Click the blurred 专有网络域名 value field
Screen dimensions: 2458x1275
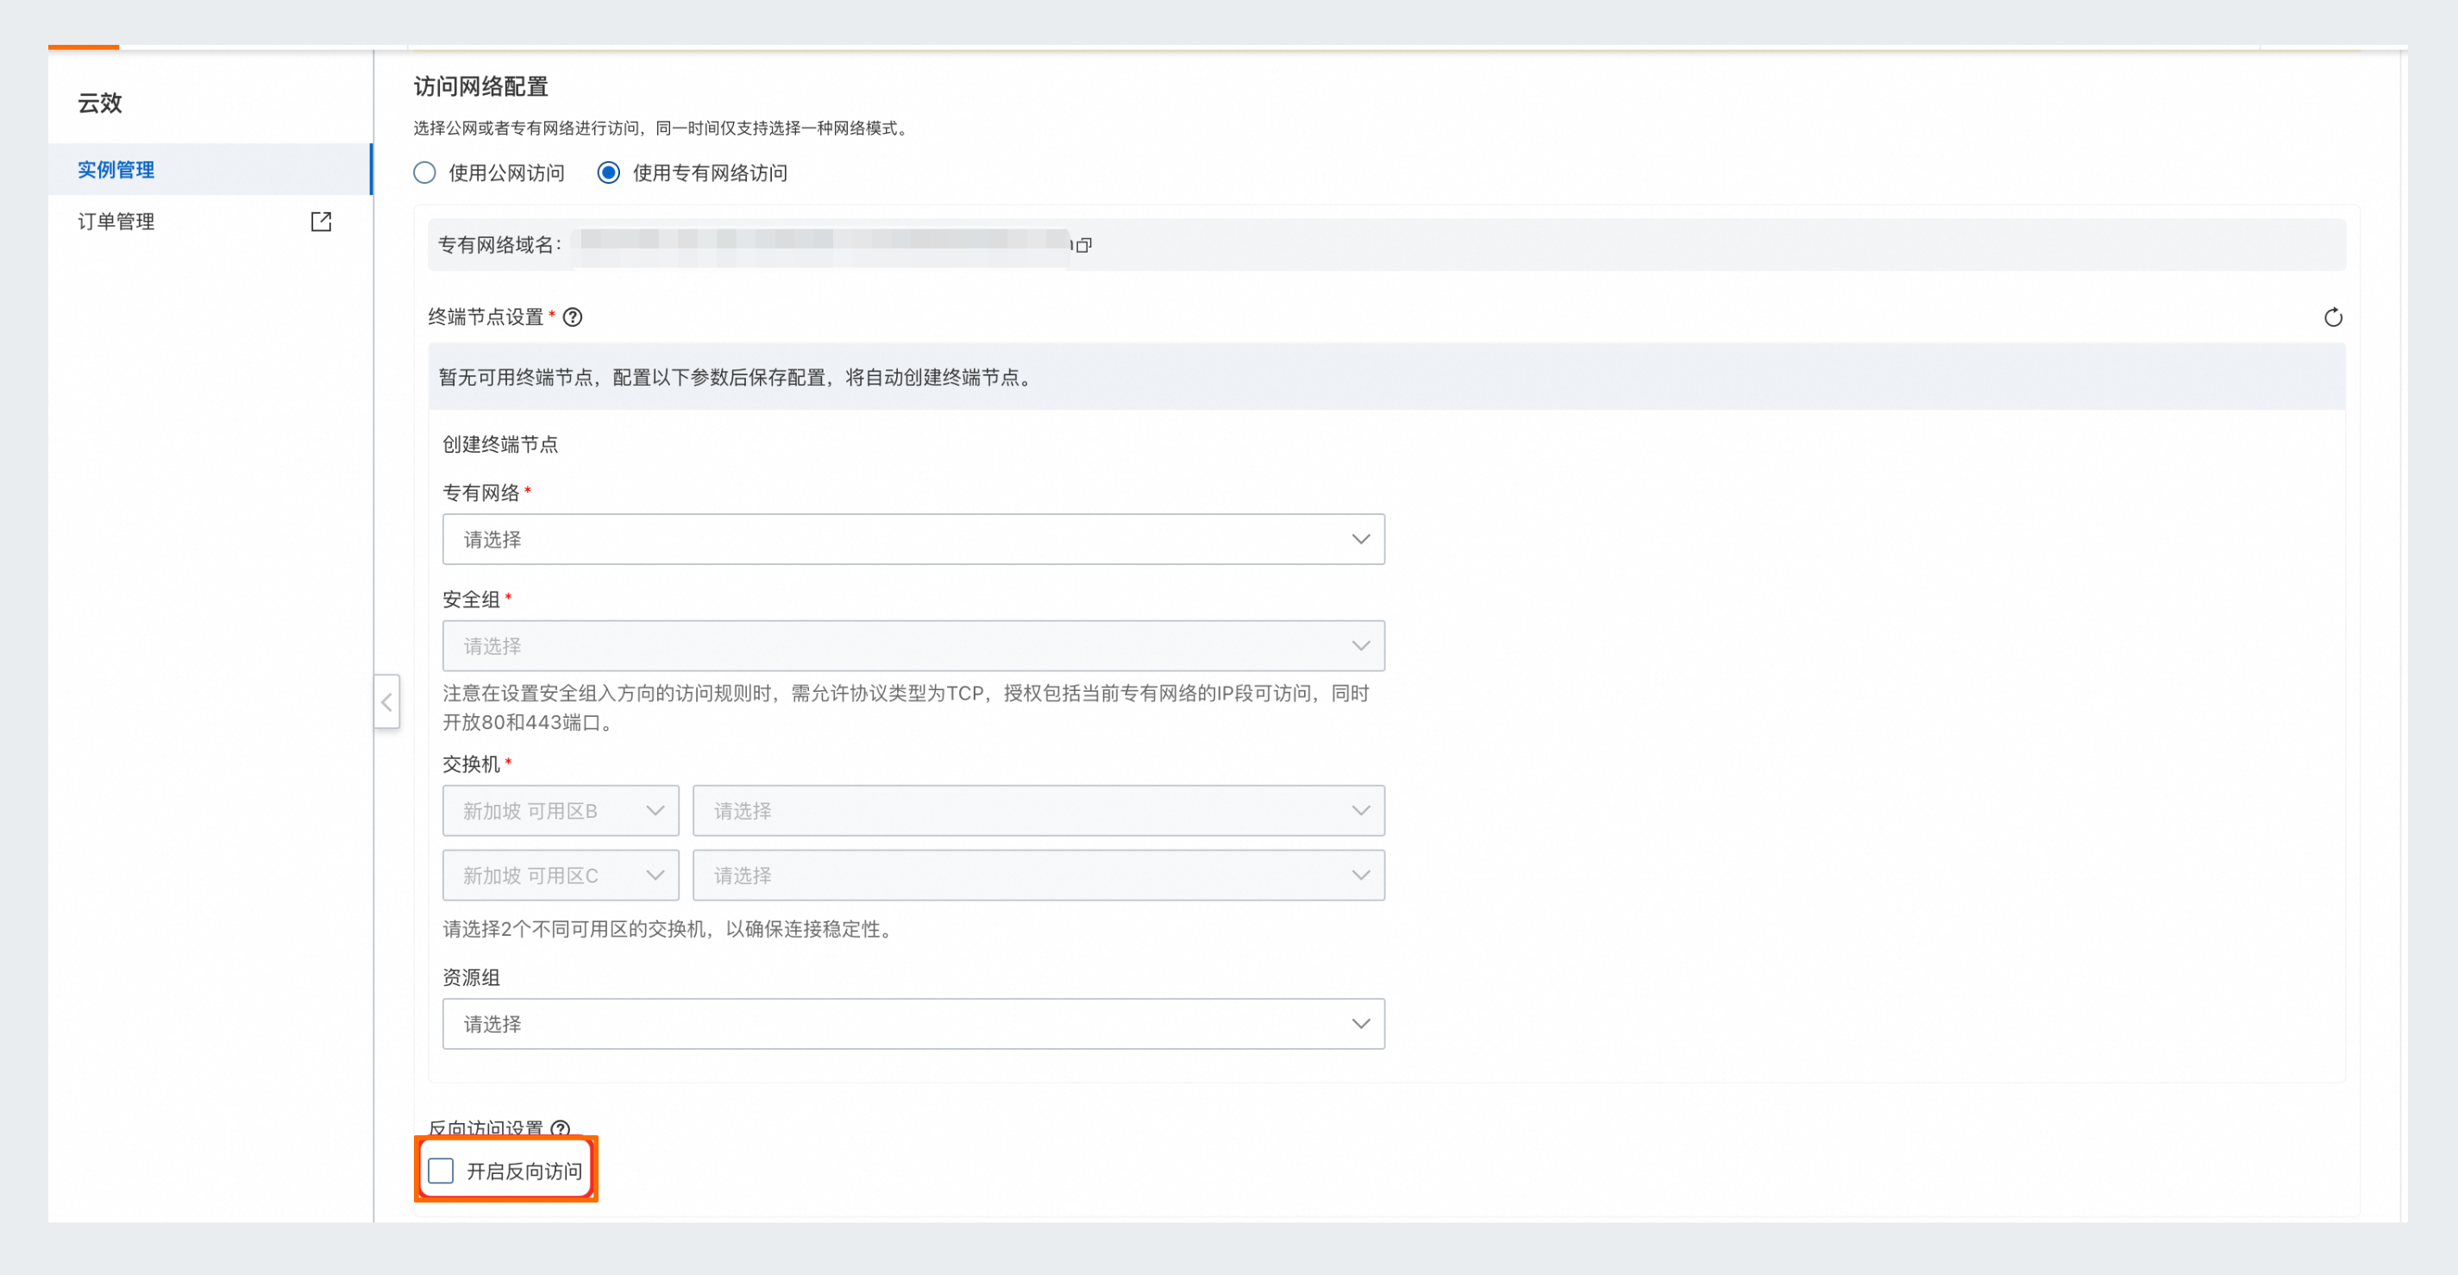pos(820,243)
